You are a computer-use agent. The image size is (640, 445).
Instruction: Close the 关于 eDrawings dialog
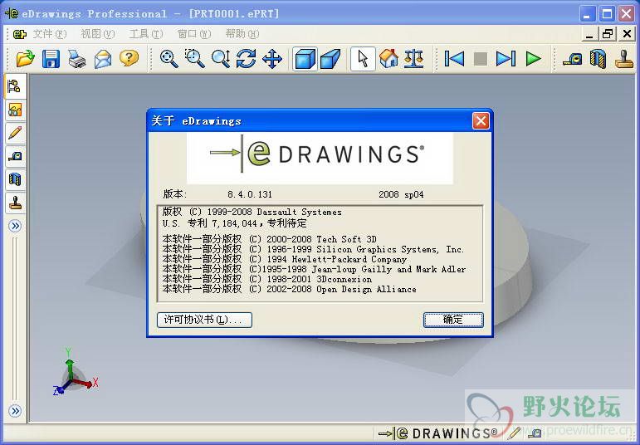tap(481, 121)
